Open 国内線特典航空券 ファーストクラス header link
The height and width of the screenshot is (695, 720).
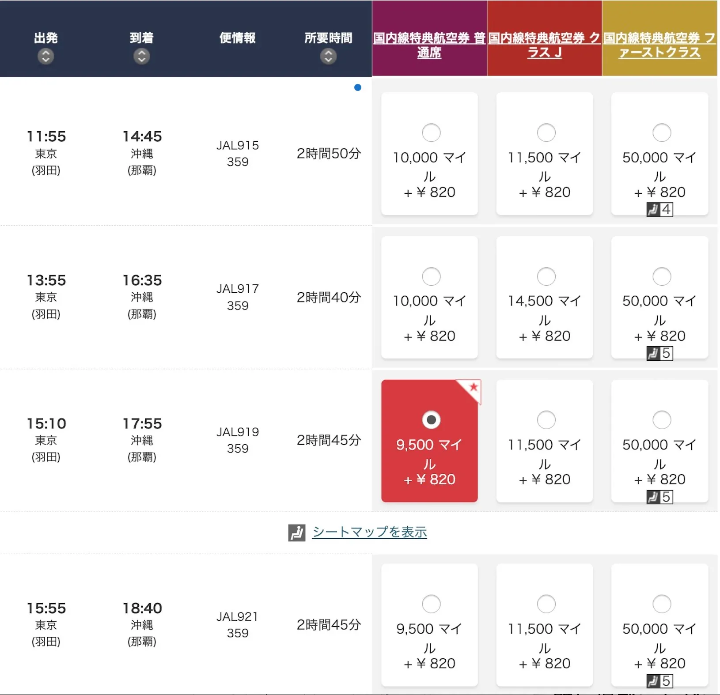pyautogui.click(x=659, y=45)
